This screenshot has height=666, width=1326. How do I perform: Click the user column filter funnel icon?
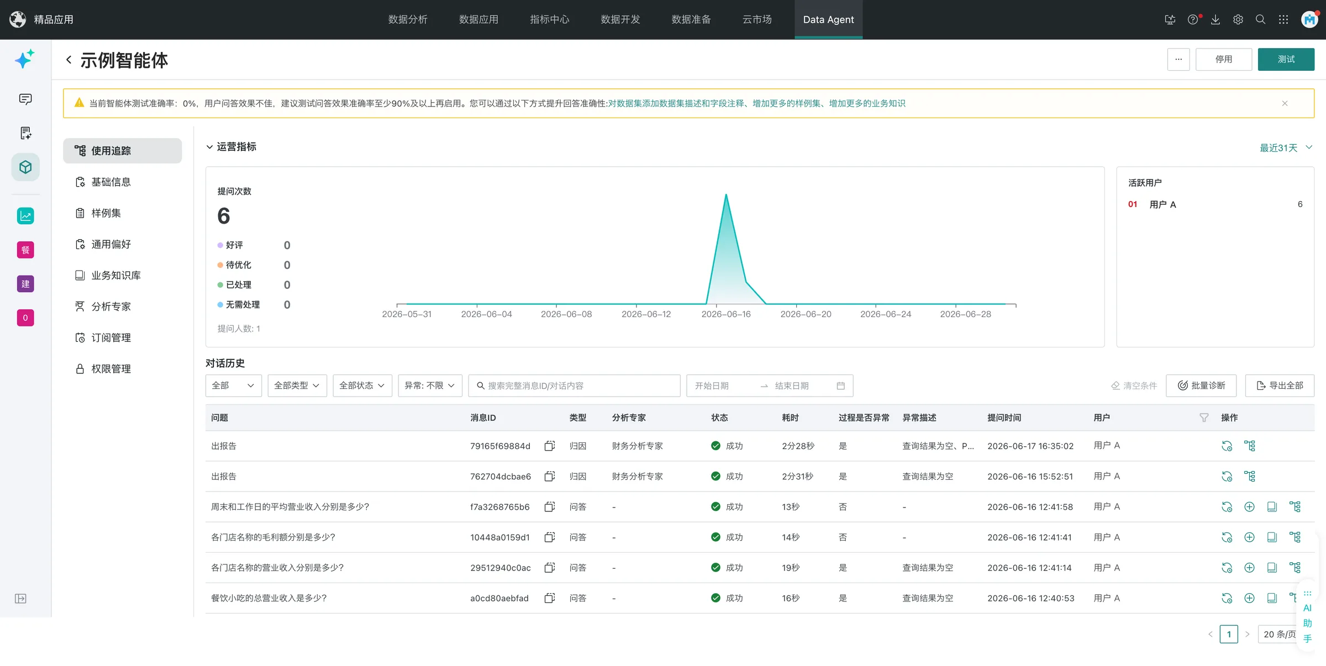(1204, 417)
